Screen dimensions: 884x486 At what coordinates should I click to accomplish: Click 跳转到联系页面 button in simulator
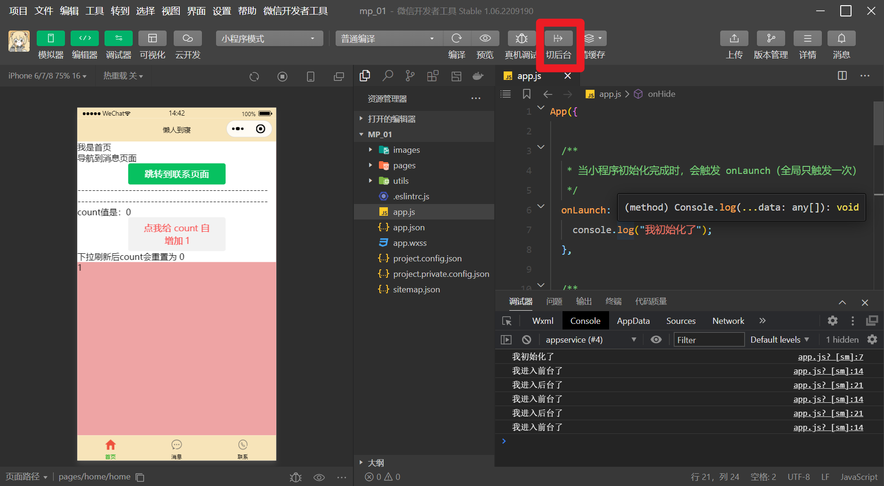177,174
